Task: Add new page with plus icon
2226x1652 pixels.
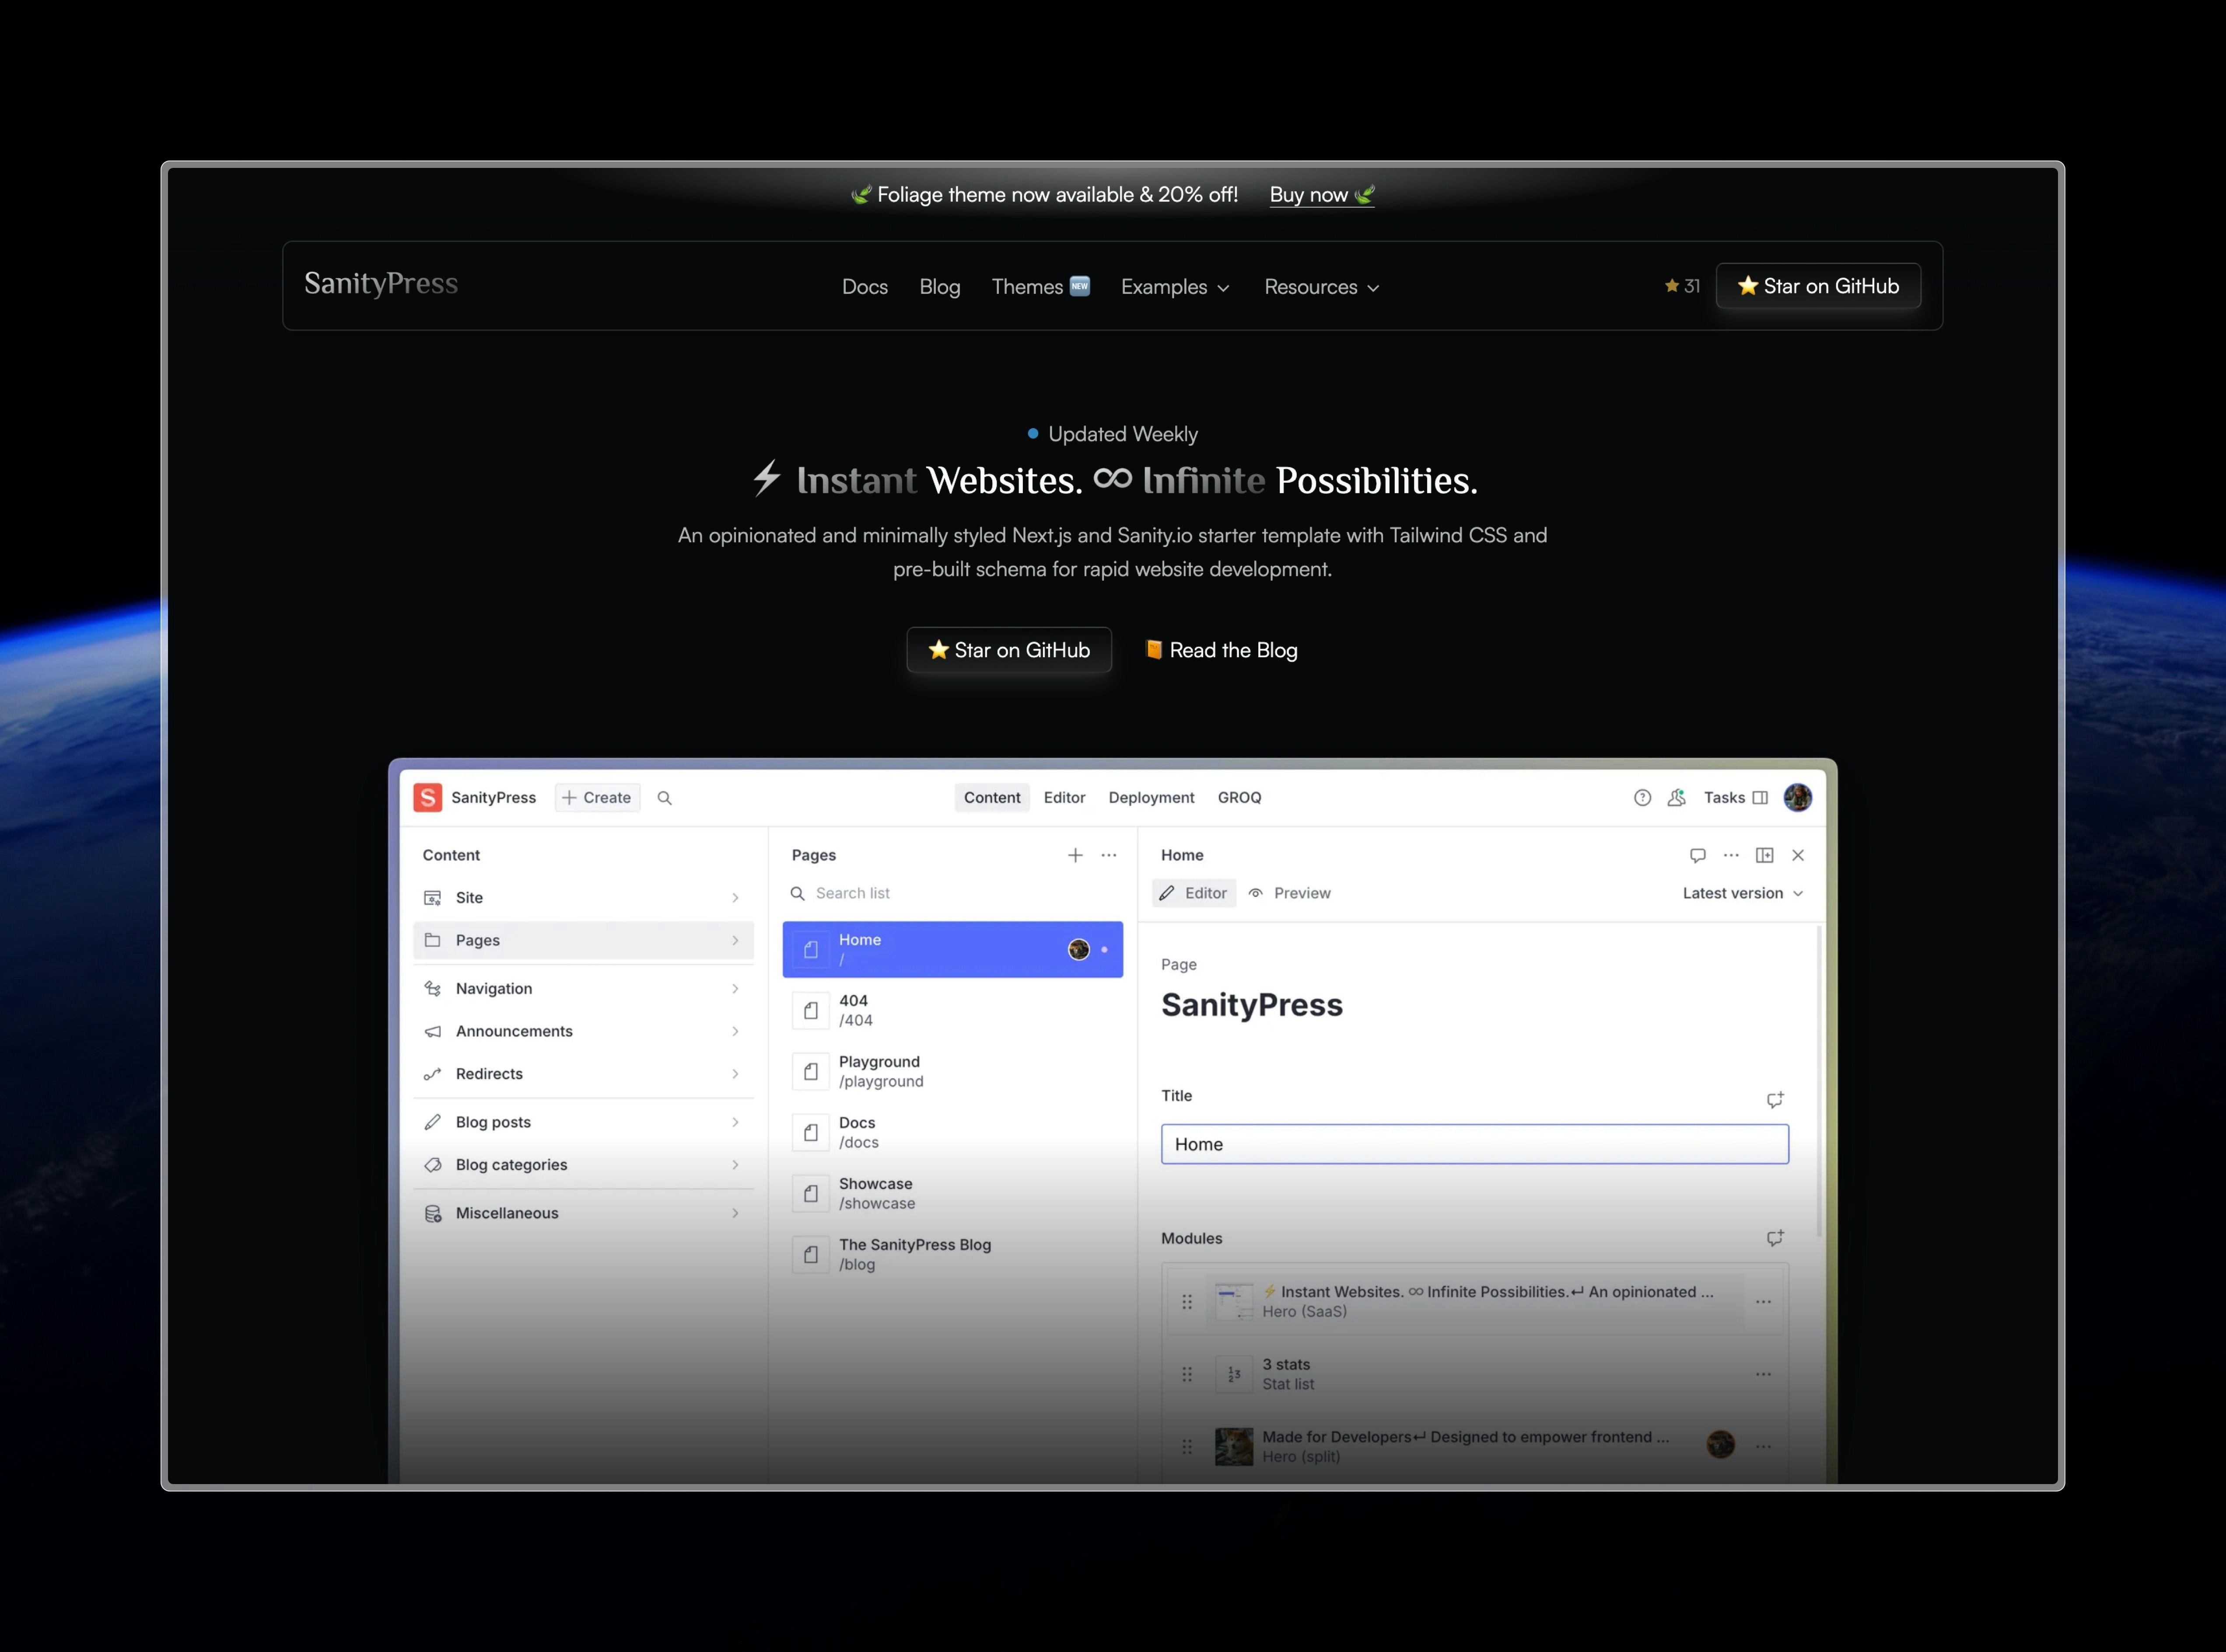Action: coord(1075,855)
